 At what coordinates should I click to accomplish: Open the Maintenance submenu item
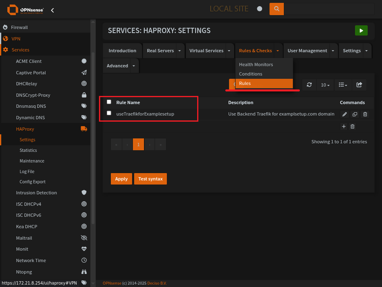click(32, 161)
